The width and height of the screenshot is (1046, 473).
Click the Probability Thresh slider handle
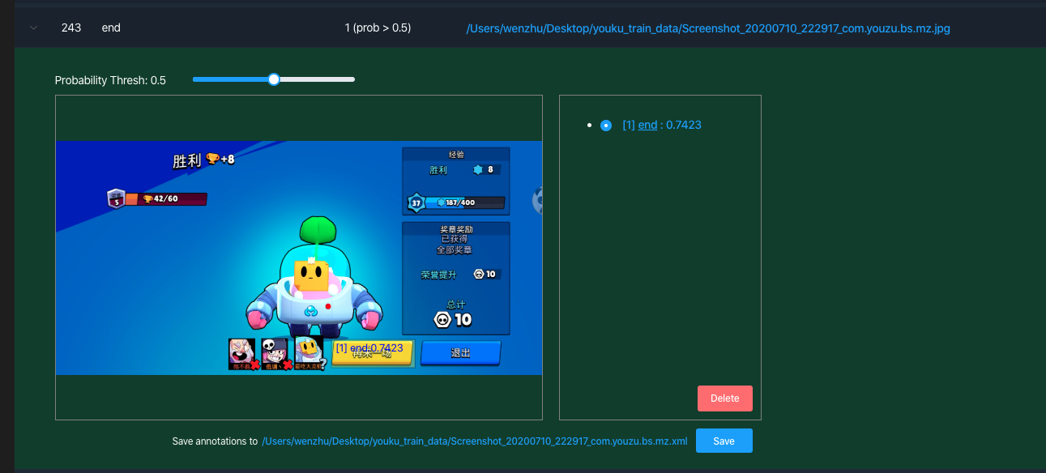274,79
